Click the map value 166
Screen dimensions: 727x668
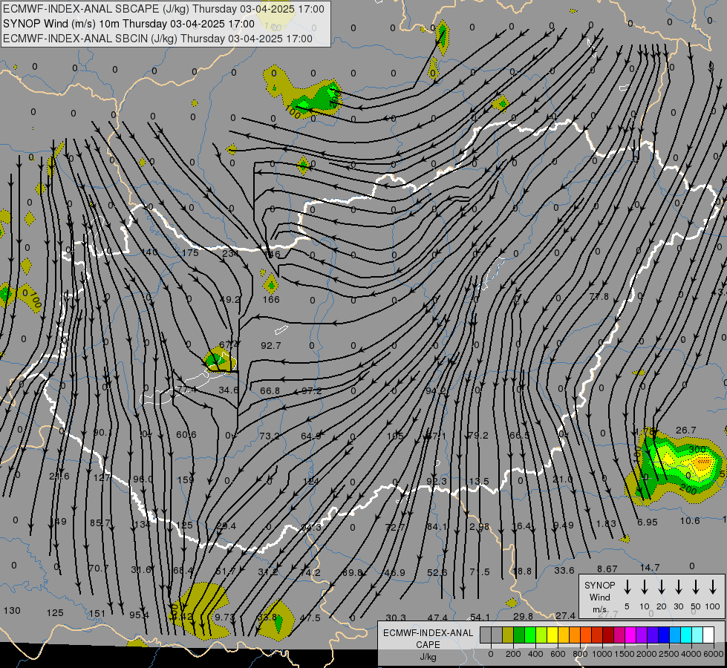tap(271, 299)
